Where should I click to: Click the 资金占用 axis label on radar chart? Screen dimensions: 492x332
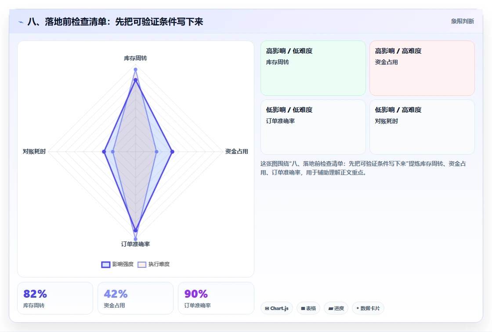click(x=237, y=151)
